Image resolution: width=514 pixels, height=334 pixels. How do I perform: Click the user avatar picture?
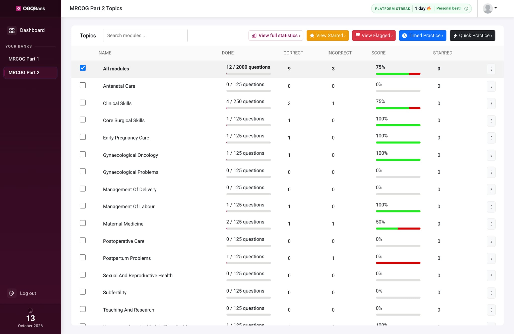click(x=488, y=9)
